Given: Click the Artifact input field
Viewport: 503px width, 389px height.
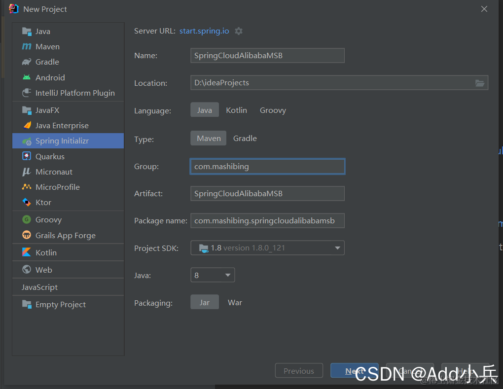Looking at the screenshot, I should pos(268,193).
